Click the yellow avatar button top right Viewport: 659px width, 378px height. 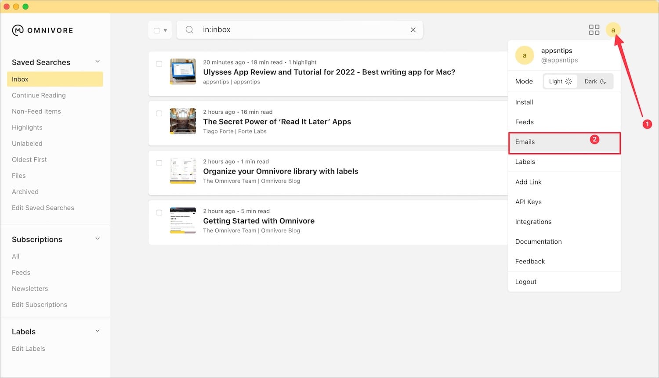point(613,30)
